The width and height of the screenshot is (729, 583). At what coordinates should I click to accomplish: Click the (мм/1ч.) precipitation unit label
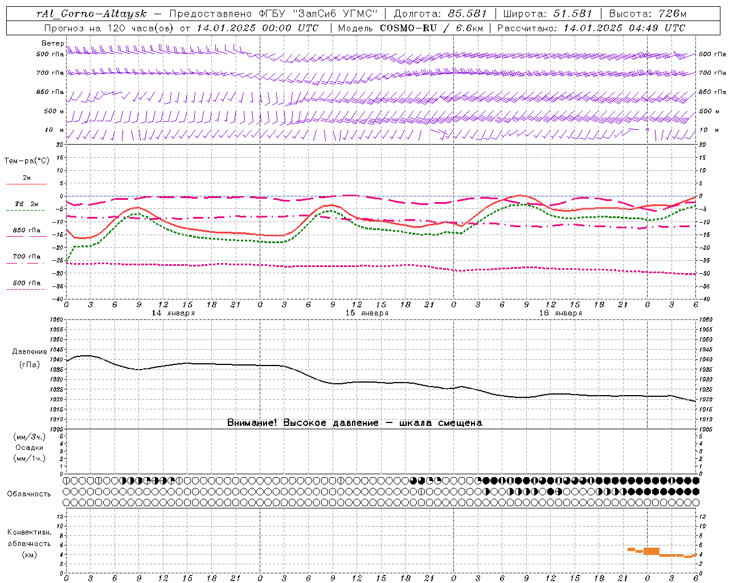(x=30, y=458)
